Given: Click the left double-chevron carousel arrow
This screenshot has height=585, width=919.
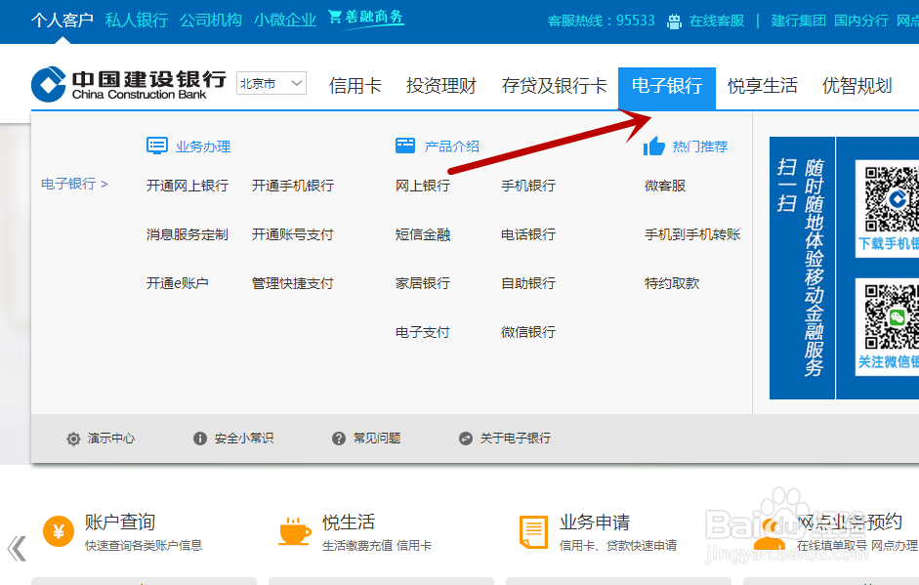Looking at the screenshot, I should pos(17,549).
